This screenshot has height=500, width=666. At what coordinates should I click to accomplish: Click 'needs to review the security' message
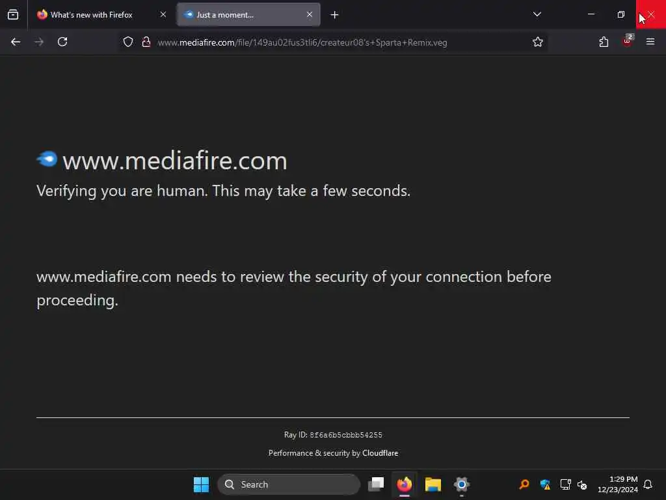pyautogui.click(x=294, y=288)
